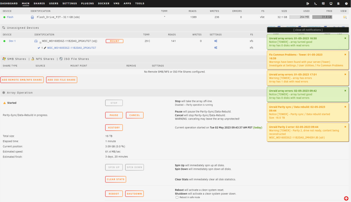Open the parity History button
351x202 pixels.
click(x=114, y=128)
